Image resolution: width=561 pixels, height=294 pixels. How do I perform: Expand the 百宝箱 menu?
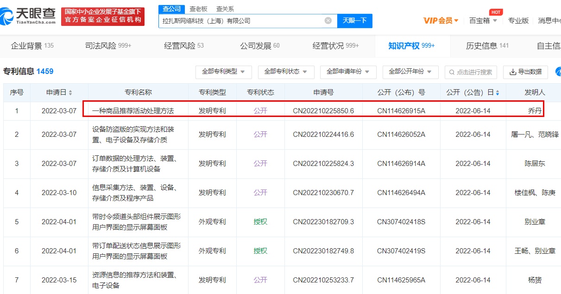(x=483, y=21)
